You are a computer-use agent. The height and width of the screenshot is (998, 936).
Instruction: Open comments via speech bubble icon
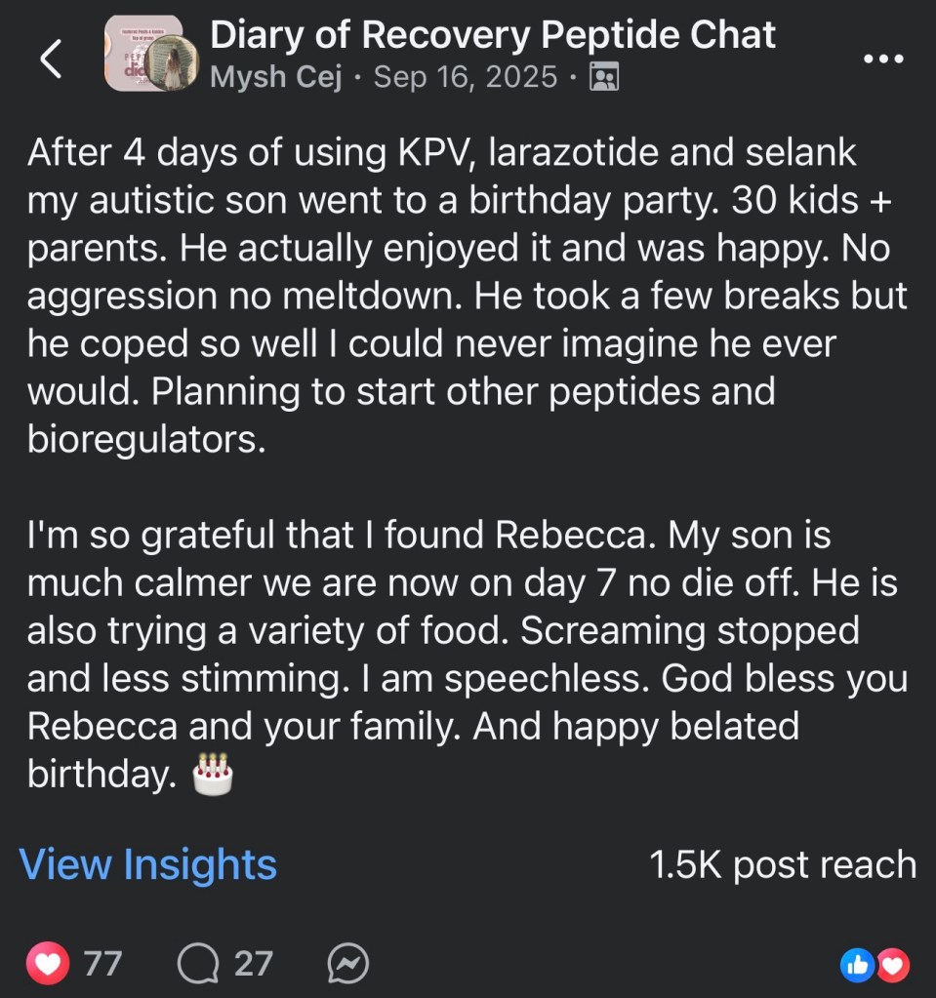click(x=198, y=964)
